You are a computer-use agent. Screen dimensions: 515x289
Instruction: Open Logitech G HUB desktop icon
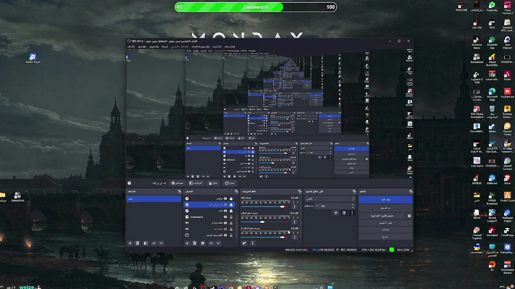pyautogui.click(x=477, y=77)
